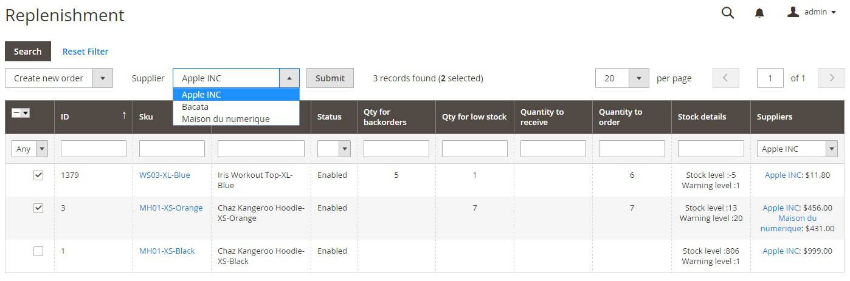Uncheck the MH01-XS-Orange row checkbox
The width and height of the screenshot is (850, 281).
(38, 208)
